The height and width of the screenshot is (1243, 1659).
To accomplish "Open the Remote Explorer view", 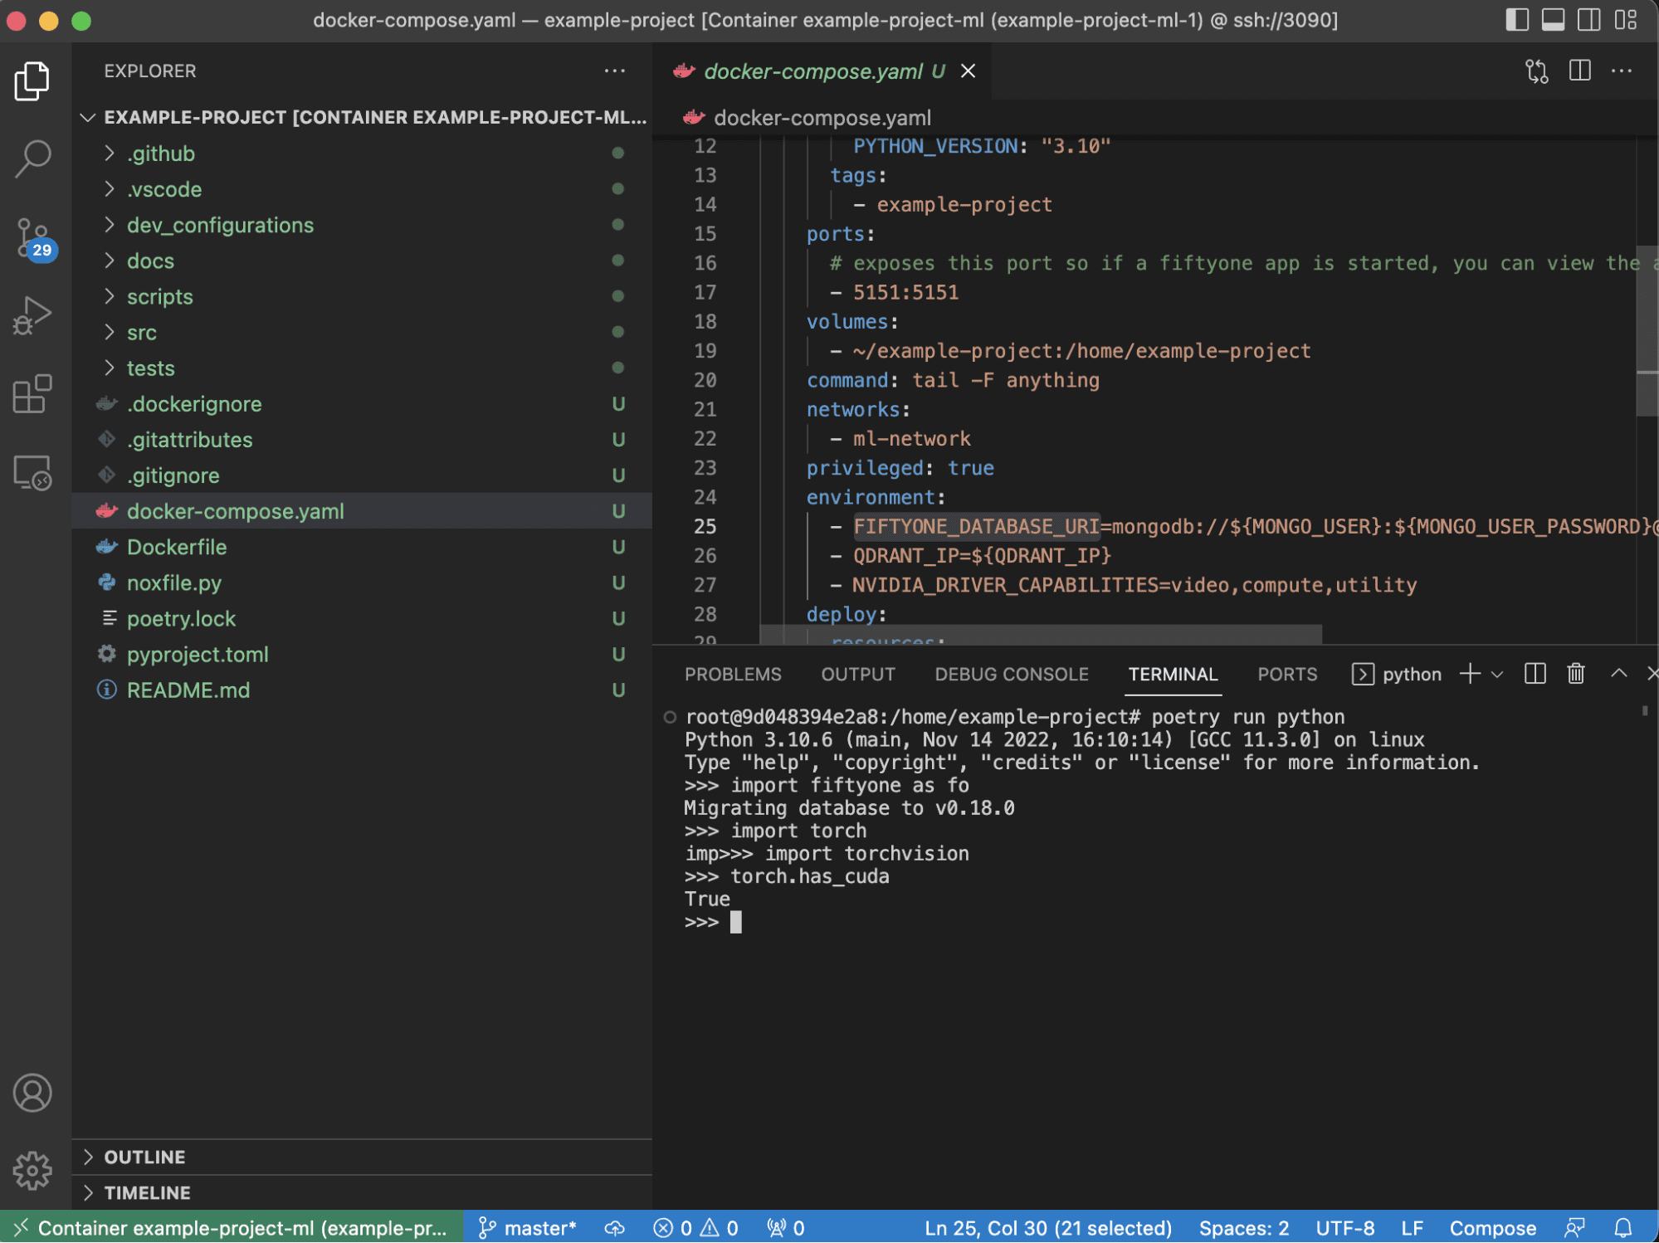I will click(x=33, y=473).
